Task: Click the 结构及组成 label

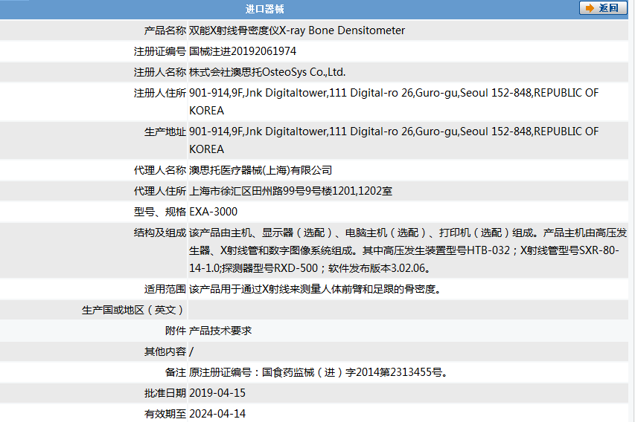Action: coord(159,233)
